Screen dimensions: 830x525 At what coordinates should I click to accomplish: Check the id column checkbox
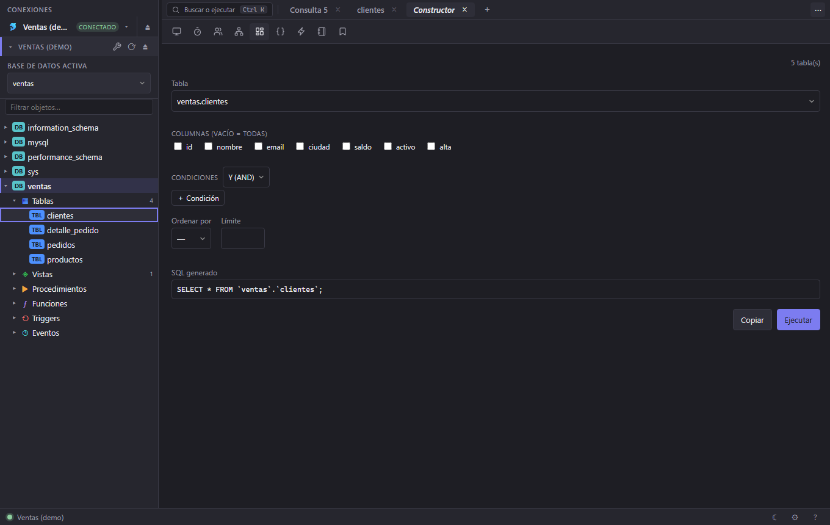coord(178,147)
